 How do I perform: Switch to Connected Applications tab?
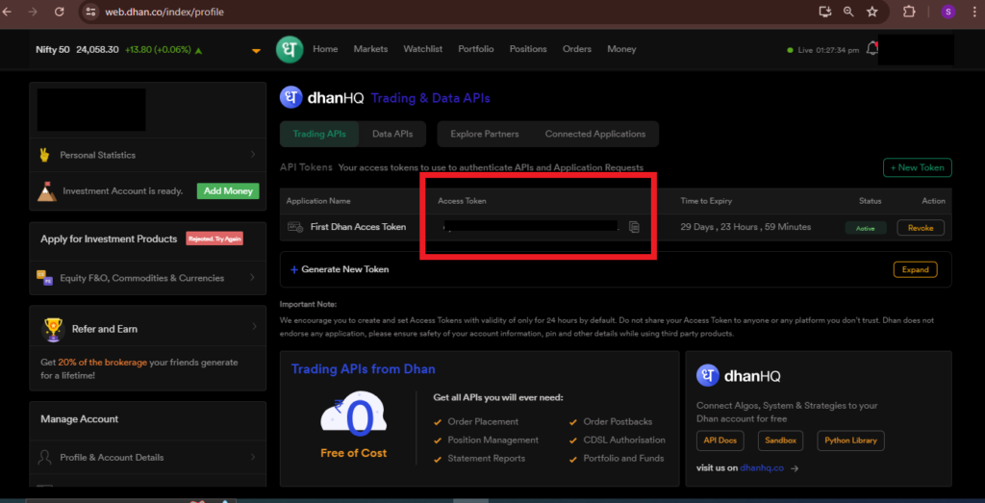coord(594,134)
